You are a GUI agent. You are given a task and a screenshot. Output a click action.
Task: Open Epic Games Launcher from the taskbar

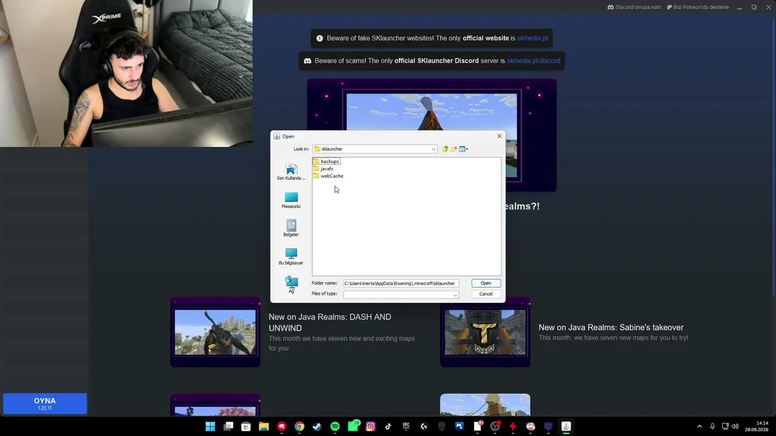(x=406, y=426)
